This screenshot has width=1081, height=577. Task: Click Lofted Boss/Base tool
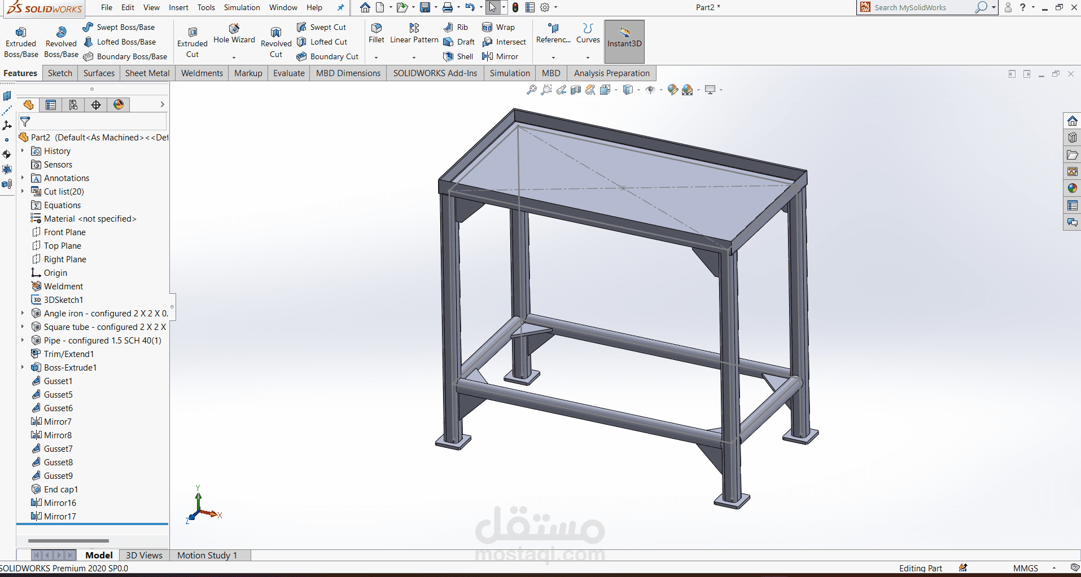point(120,42)
